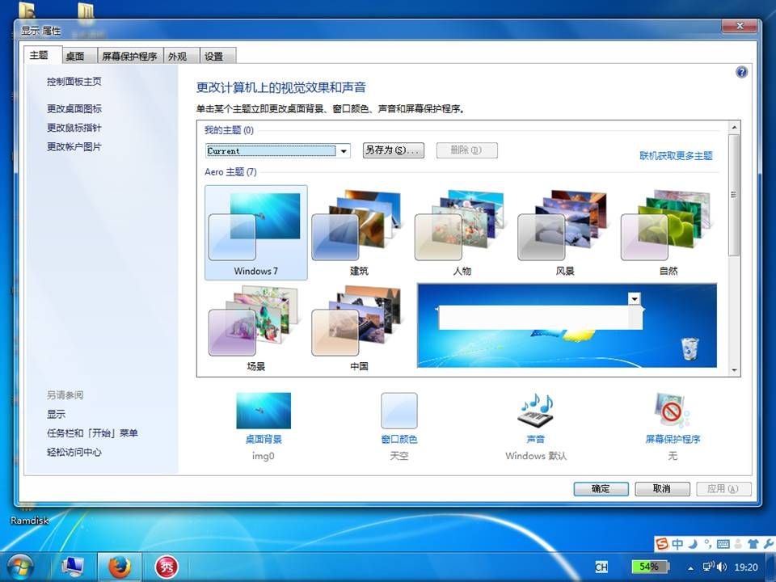Close the 显示 属性 dialog
This screenshot has height=582, width=776.
pos(740,26)
